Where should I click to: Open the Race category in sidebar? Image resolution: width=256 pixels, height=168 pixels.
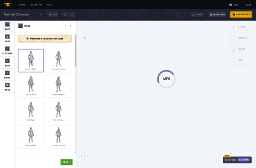point(7,26)
